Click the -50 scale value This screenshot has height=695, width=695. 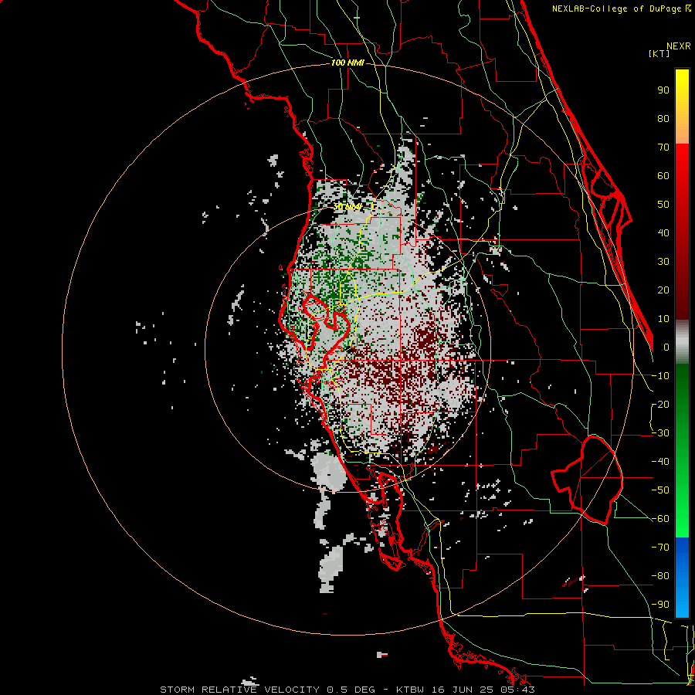[x=660, y=490]
